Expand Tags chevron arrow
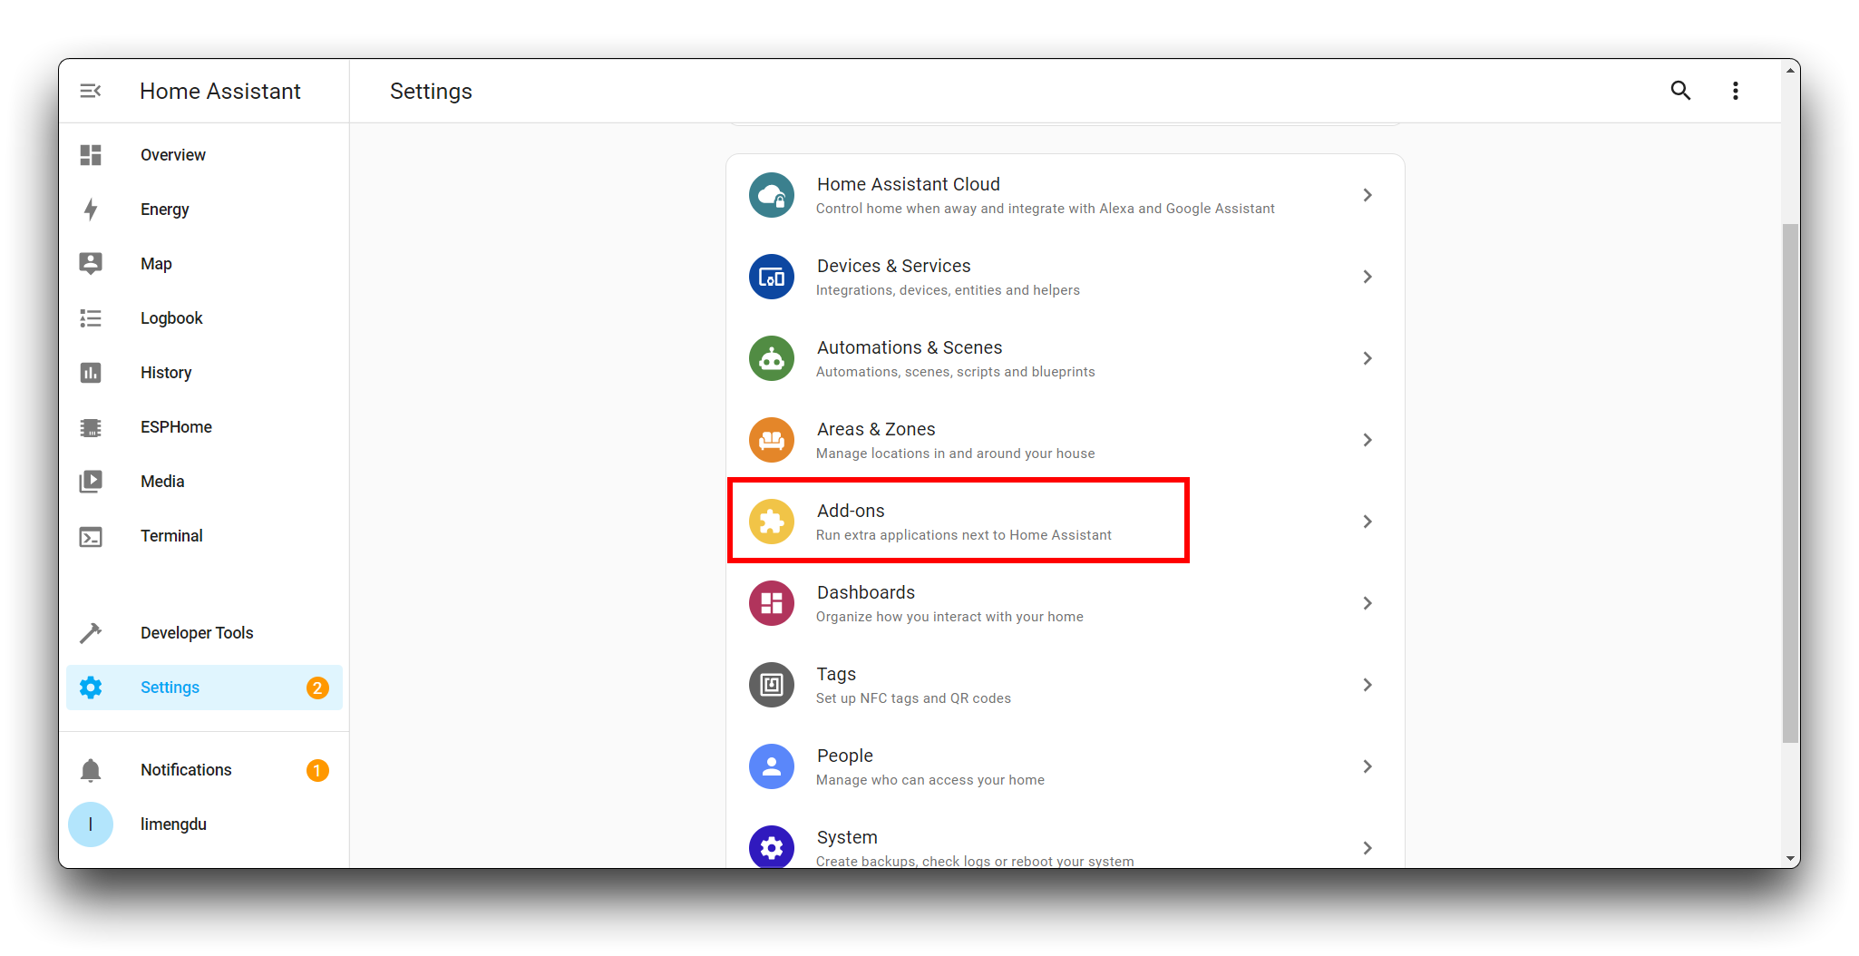Viewport: 1859px width, 956px height. pyautogui.click(x=1367, y=685)
